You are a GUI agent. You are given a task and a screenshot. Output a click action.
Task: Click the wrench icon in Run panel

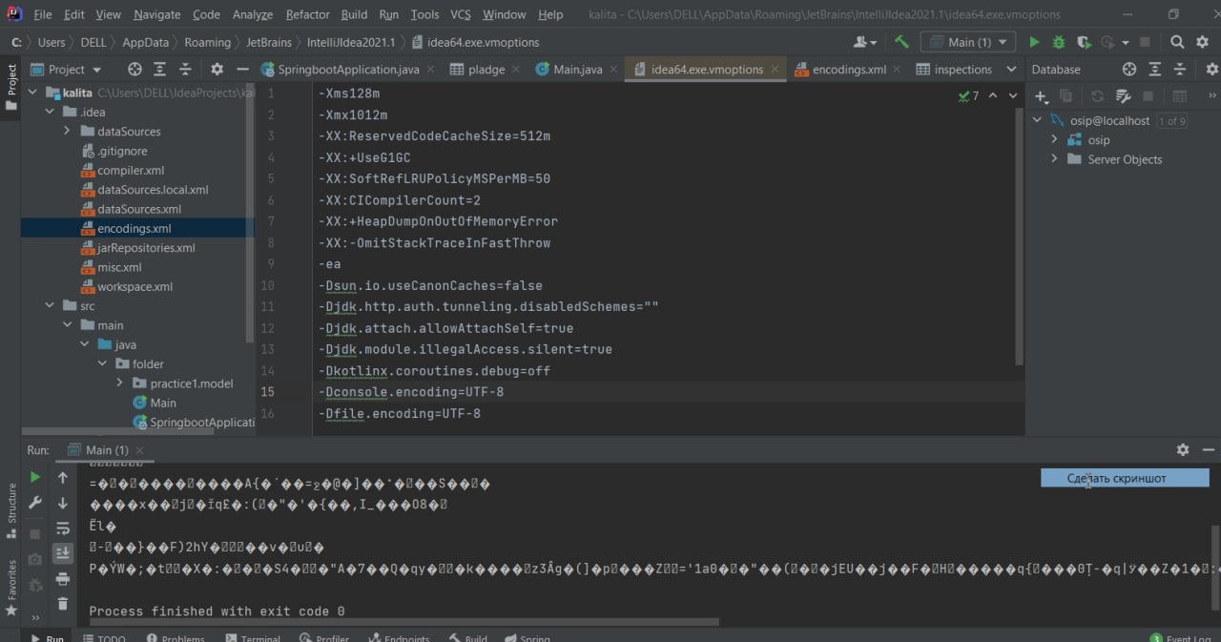tap(35, 503)
